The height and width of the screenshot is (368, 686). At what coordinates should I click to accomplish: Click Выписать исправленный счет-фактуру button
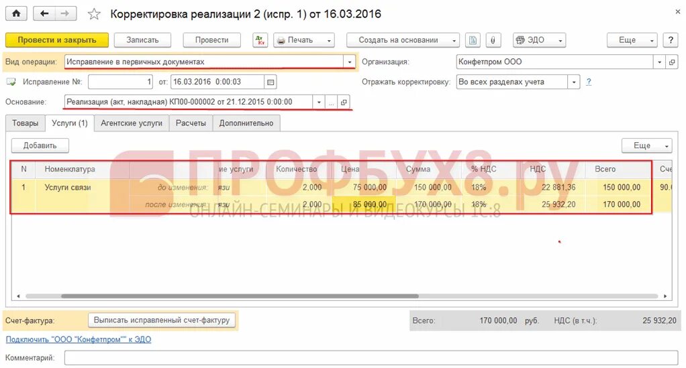(x=162, y=320)
